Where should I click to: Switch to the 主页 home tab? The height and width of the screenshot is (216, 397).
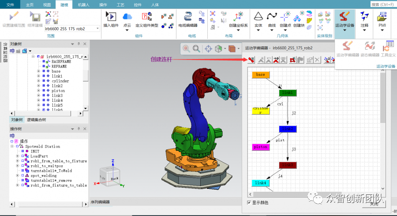pos(30,4)
